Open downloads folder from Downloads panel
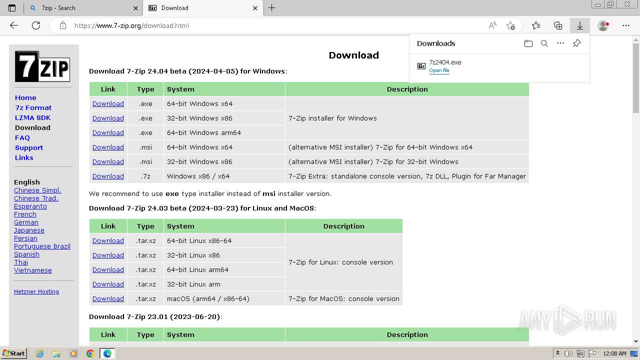Screen dimensions: 640x360 528,43
